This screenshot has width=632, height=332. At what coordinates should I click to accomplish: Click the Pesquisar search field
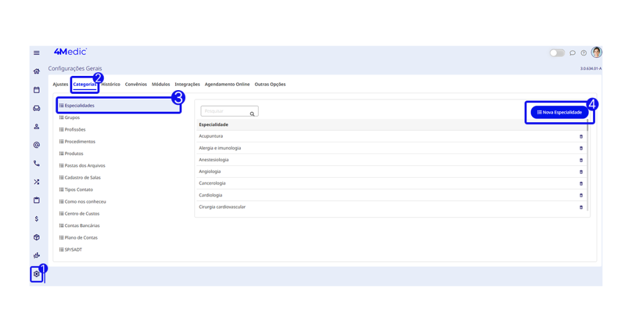225,112
